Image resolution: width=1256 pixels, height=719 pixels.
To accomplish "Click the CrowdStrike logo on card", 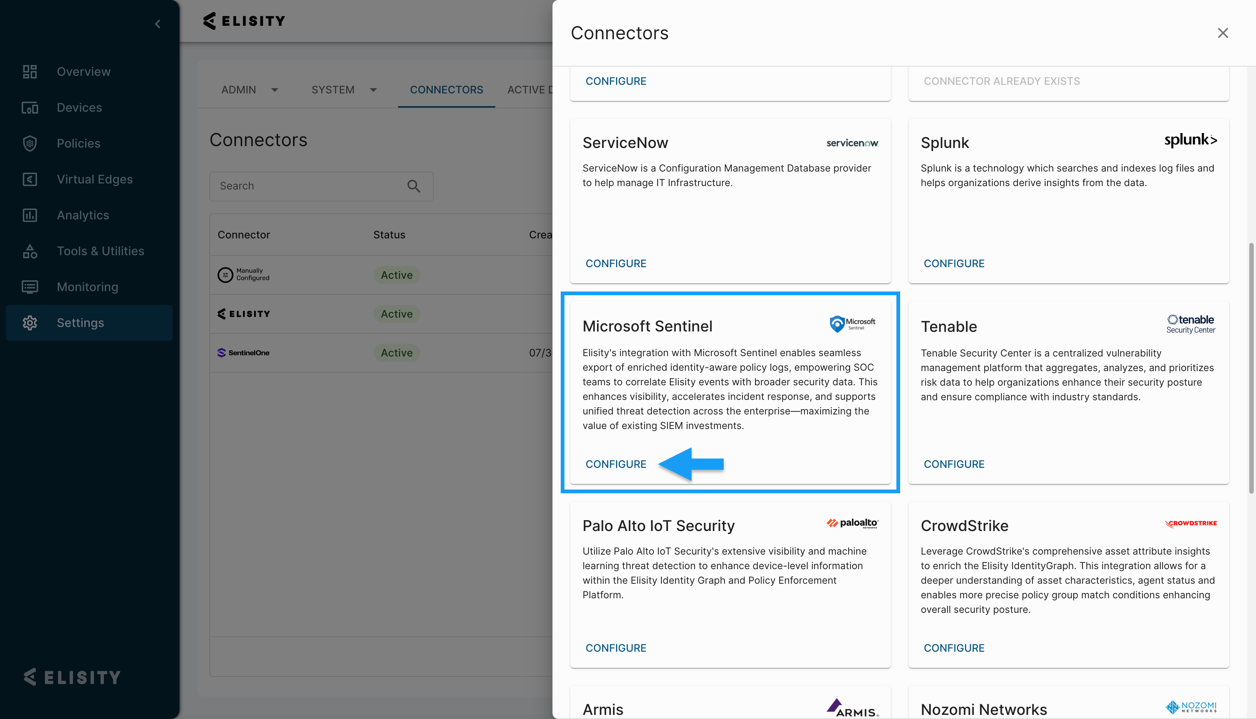I will (x=1191, y=524).
